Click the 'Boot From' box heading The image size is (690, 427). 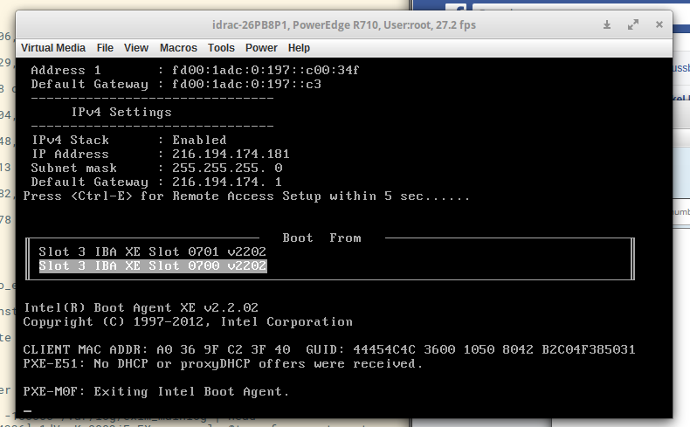pos(321,238)
